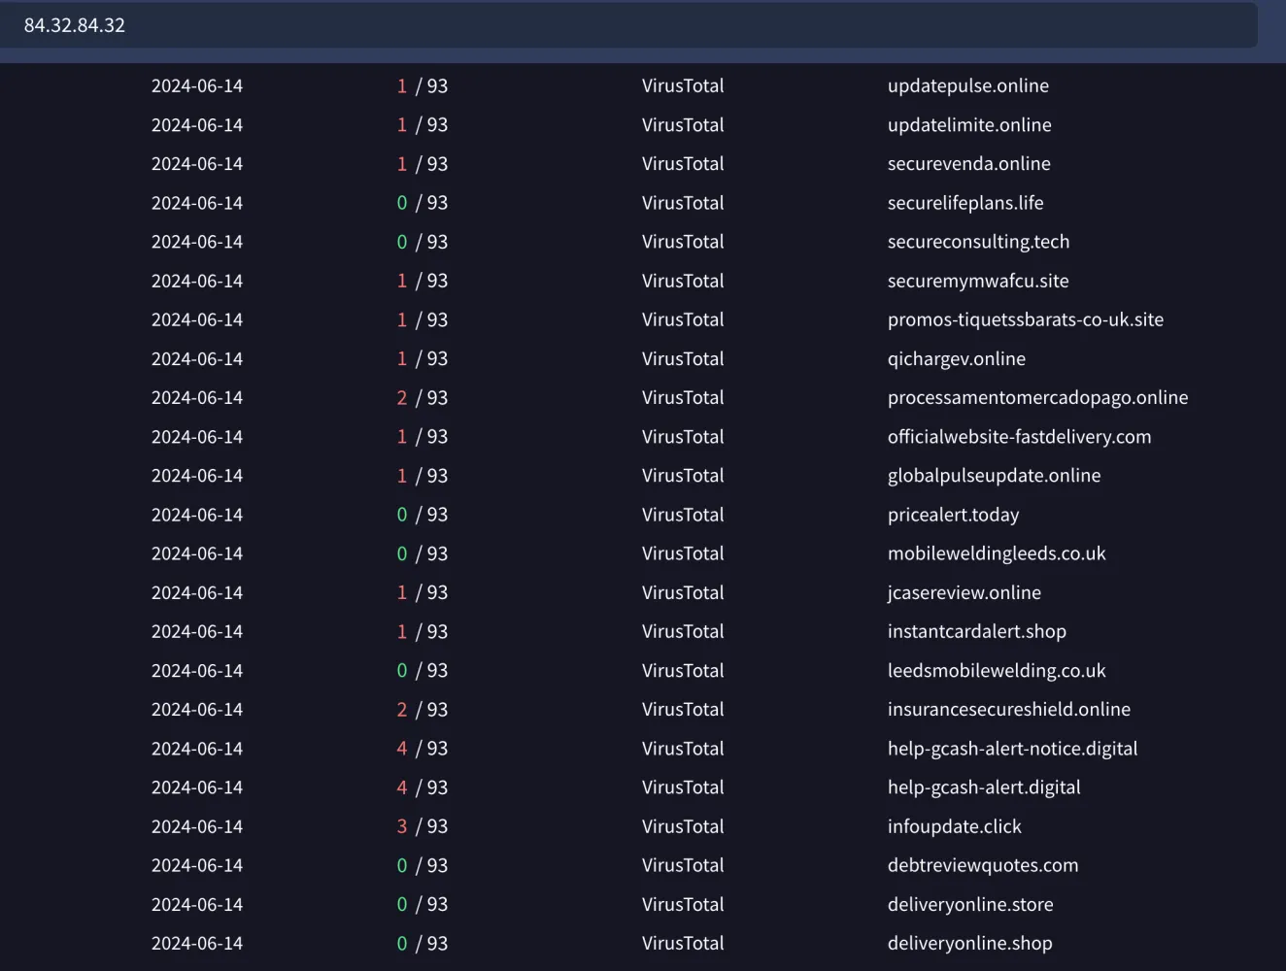Click detection ratio 4 / 93 for help-gcash-alert-notice.digital
Image resolution: width=1286 pixels, height=971 pixels.
click(x=423, y=749)
